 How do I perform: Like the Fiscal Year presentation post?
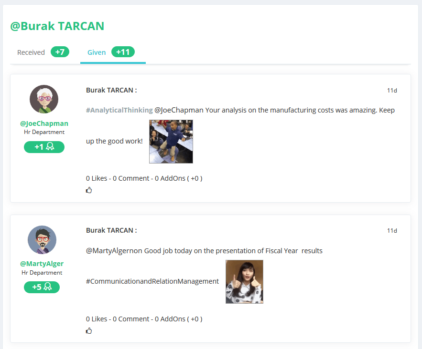pos(89,331)
